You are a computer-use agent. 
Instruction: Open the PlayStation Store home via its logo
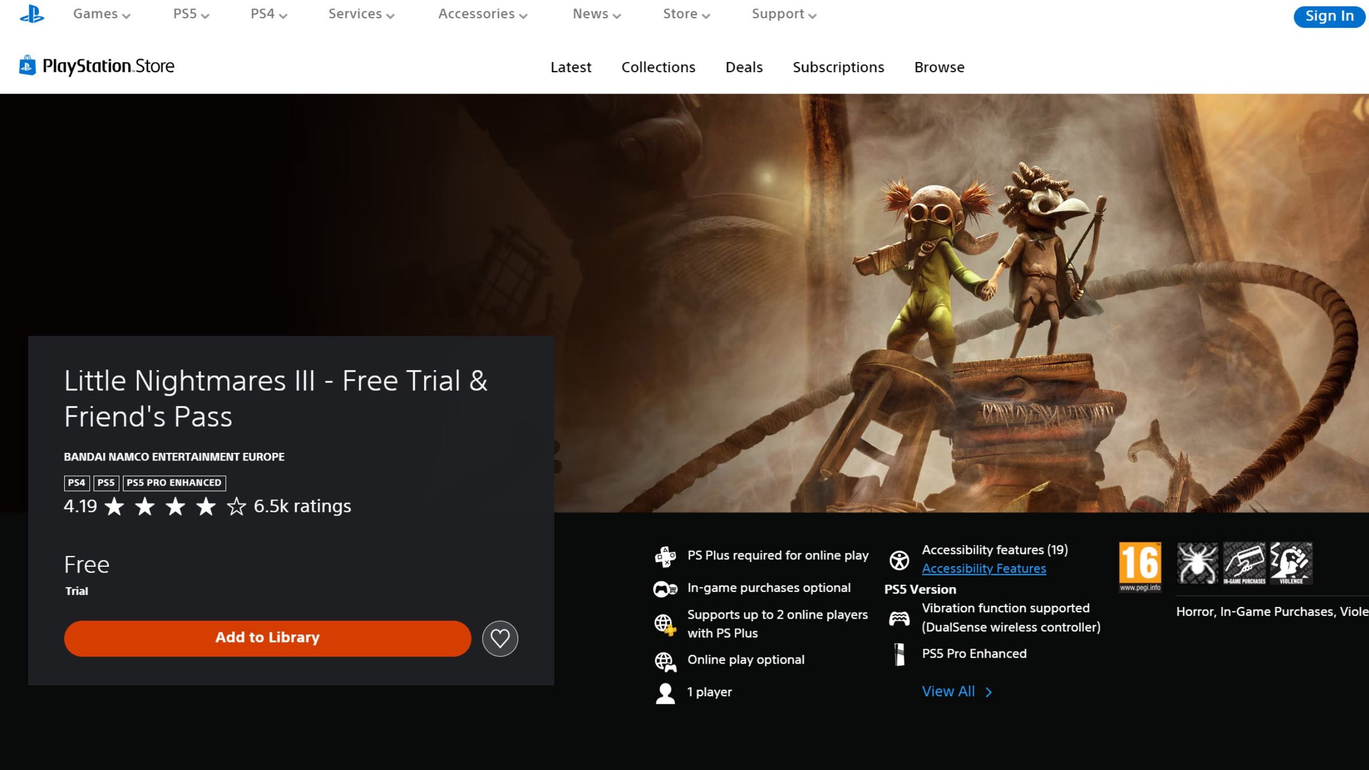coord(95,66)
